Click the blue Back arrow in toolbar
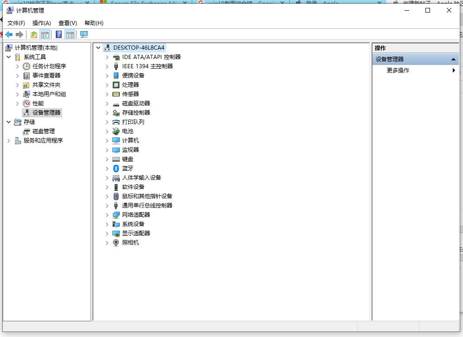Image resolution: width=463 pixels, height=337 pixels. [9, 34]
